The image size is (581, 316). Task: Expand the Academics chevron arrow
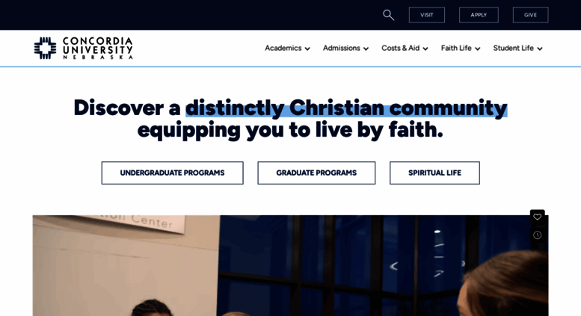pyautogui.click(x=307, y=49)
